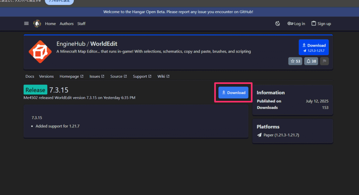The width and height of the screenshot is (359, 195).
Task: Toggle dark mode moon icon
Action: (278, 23)
